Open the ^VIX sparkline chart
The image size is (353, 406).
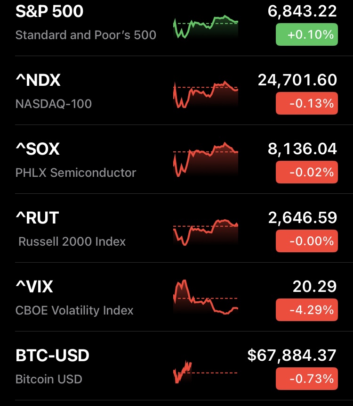[x=206, y=298]
